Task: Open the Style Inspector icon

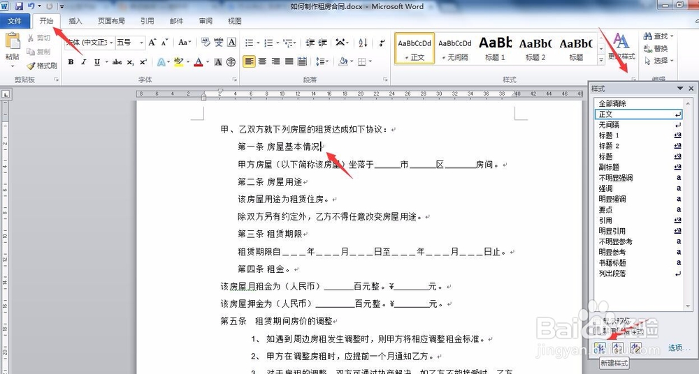Action: click(617, 349)
